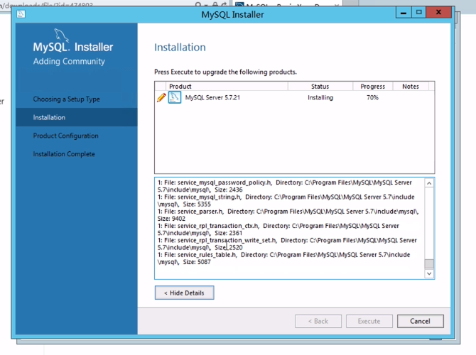The image size is (476, 355).
Task: Click the service_parser.h log line
Action: click(x=288, y=215)
